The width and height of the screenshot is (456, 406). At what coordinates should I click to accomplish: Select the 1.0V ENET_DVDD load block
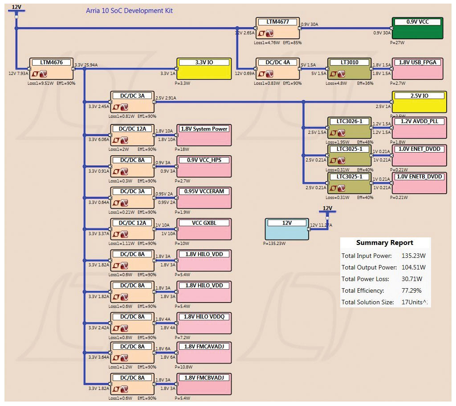(x=419, y=155)
